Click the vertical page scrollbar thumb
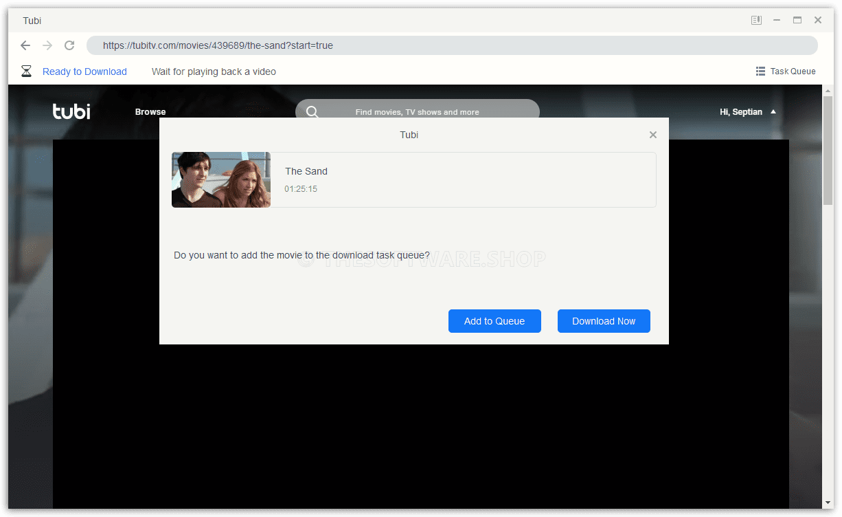Screen dimensions: 842x517 pos(828,150)
